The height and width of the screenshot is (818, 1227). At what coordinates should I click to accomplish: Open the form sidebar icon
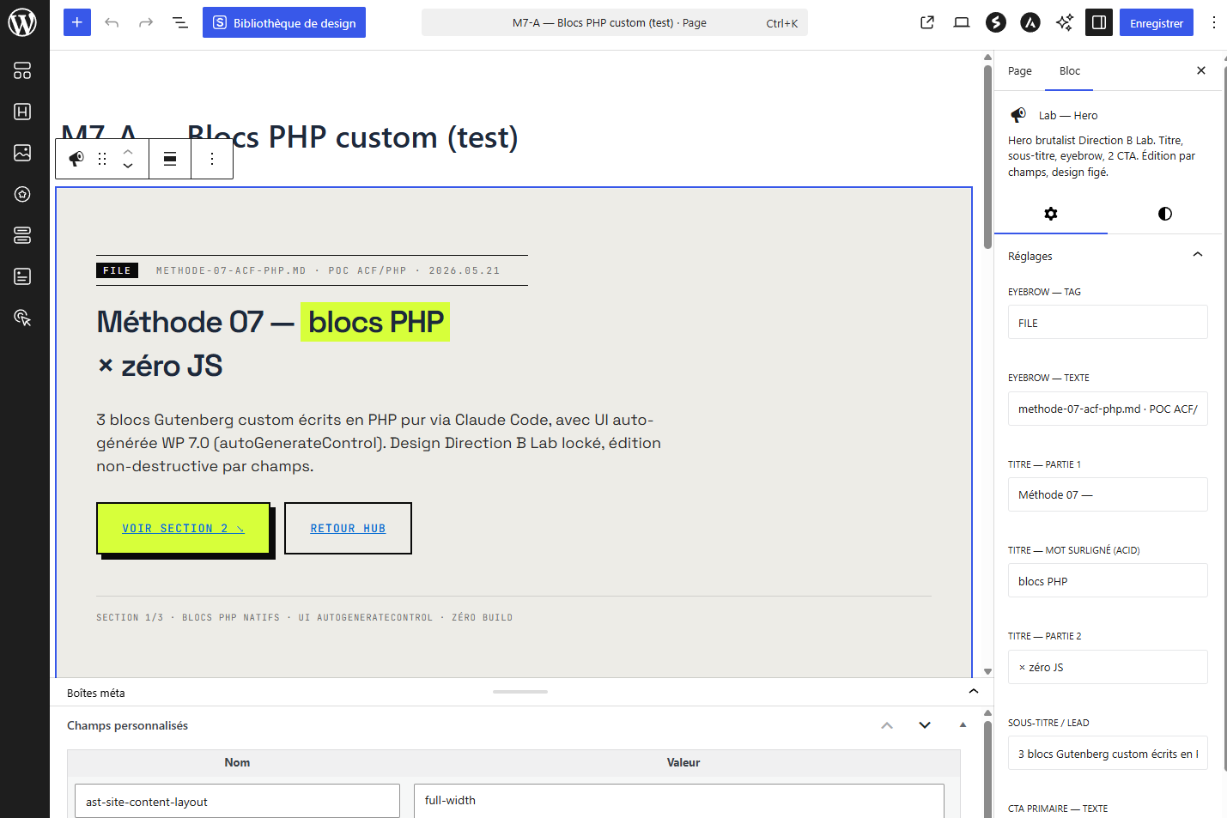(22, 276)
